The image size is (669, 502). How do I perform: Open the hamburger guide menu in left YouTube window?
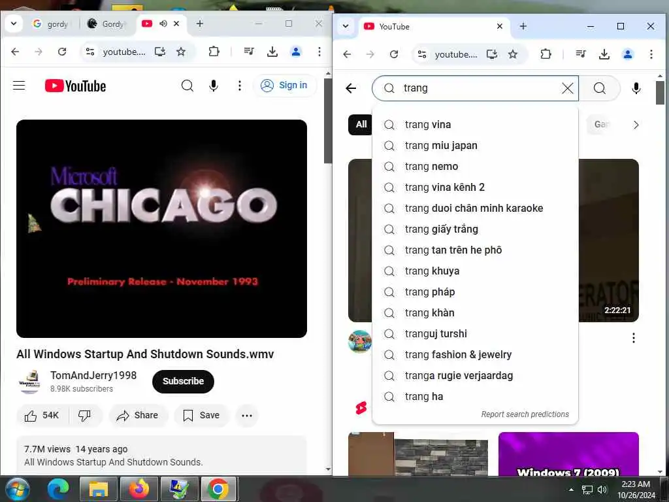click(x=19, y=86)
